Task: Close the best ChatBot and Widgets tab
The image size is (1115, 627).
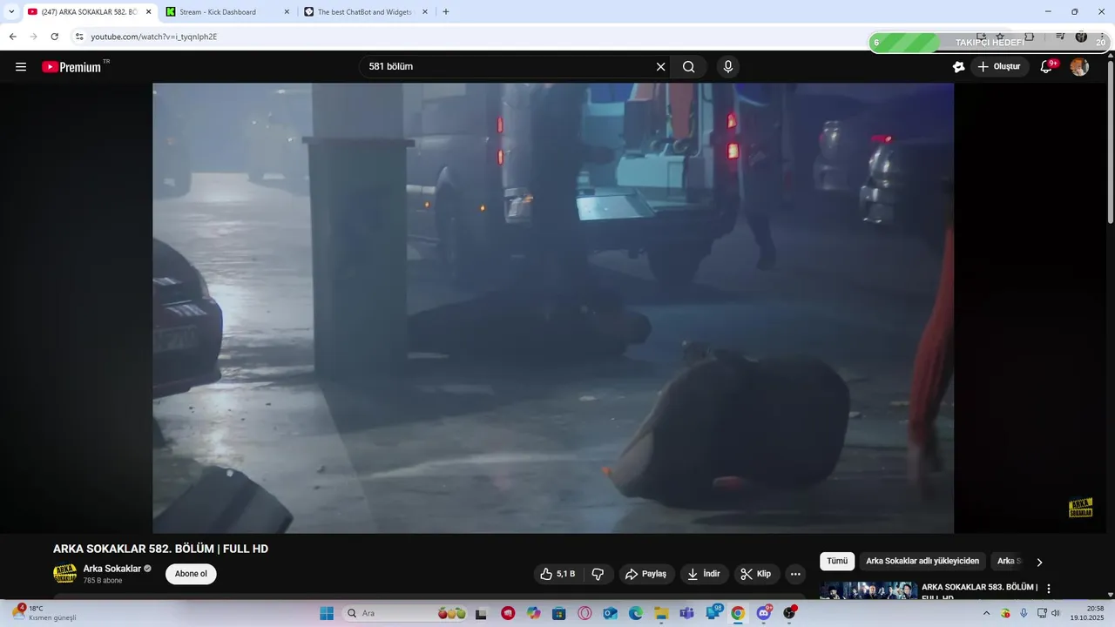Action: click(425, 12)
